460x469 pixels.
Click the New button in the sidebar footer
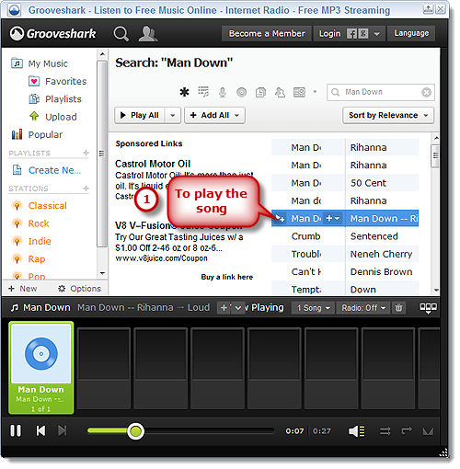23,289
